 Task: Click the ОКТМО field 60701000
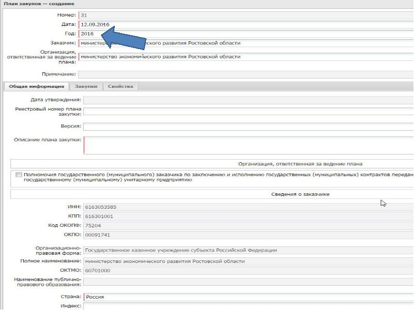[x=249, y=271]
